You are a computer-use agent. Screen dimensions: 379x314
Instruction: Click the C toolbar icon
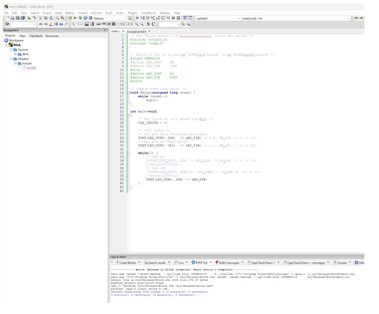(x=153, y=24)
